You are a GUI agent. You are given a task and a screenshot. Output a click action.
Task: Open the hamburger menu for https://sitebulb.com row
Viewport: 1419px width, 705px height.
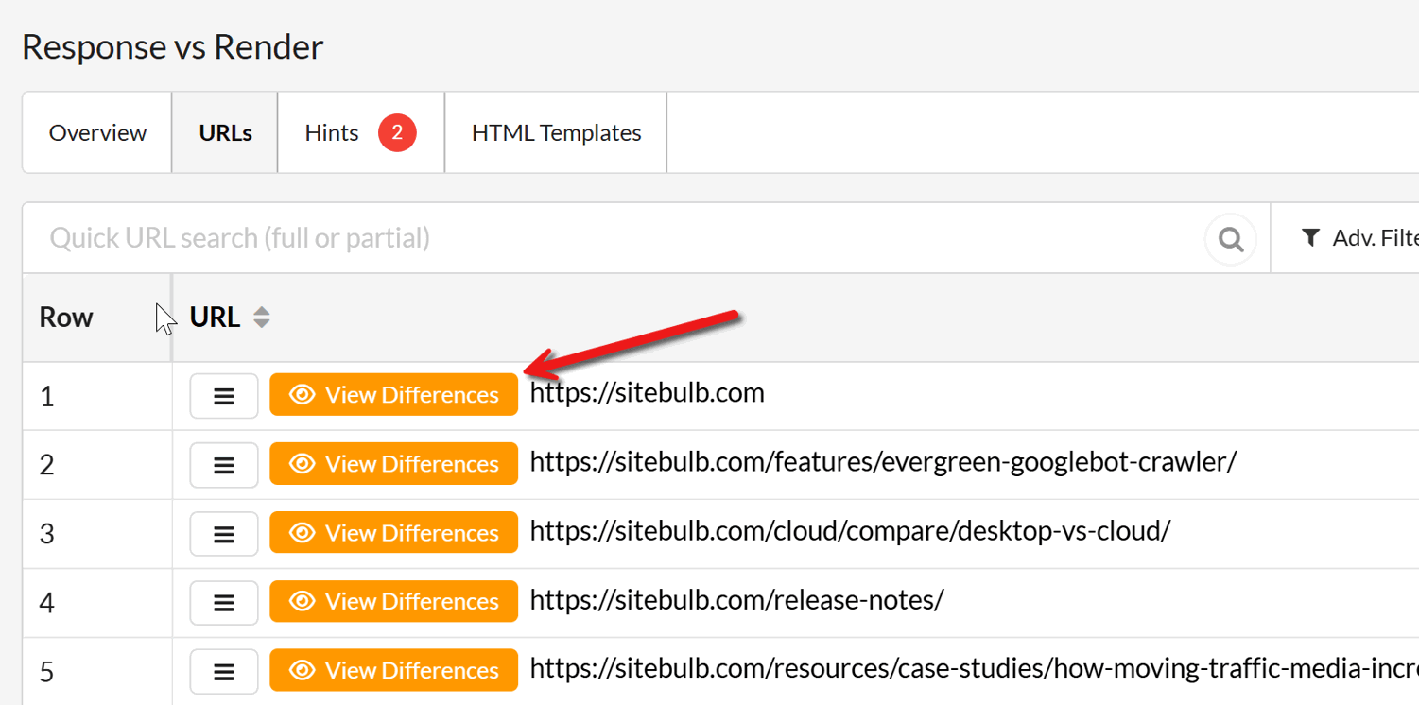[224, 395]
